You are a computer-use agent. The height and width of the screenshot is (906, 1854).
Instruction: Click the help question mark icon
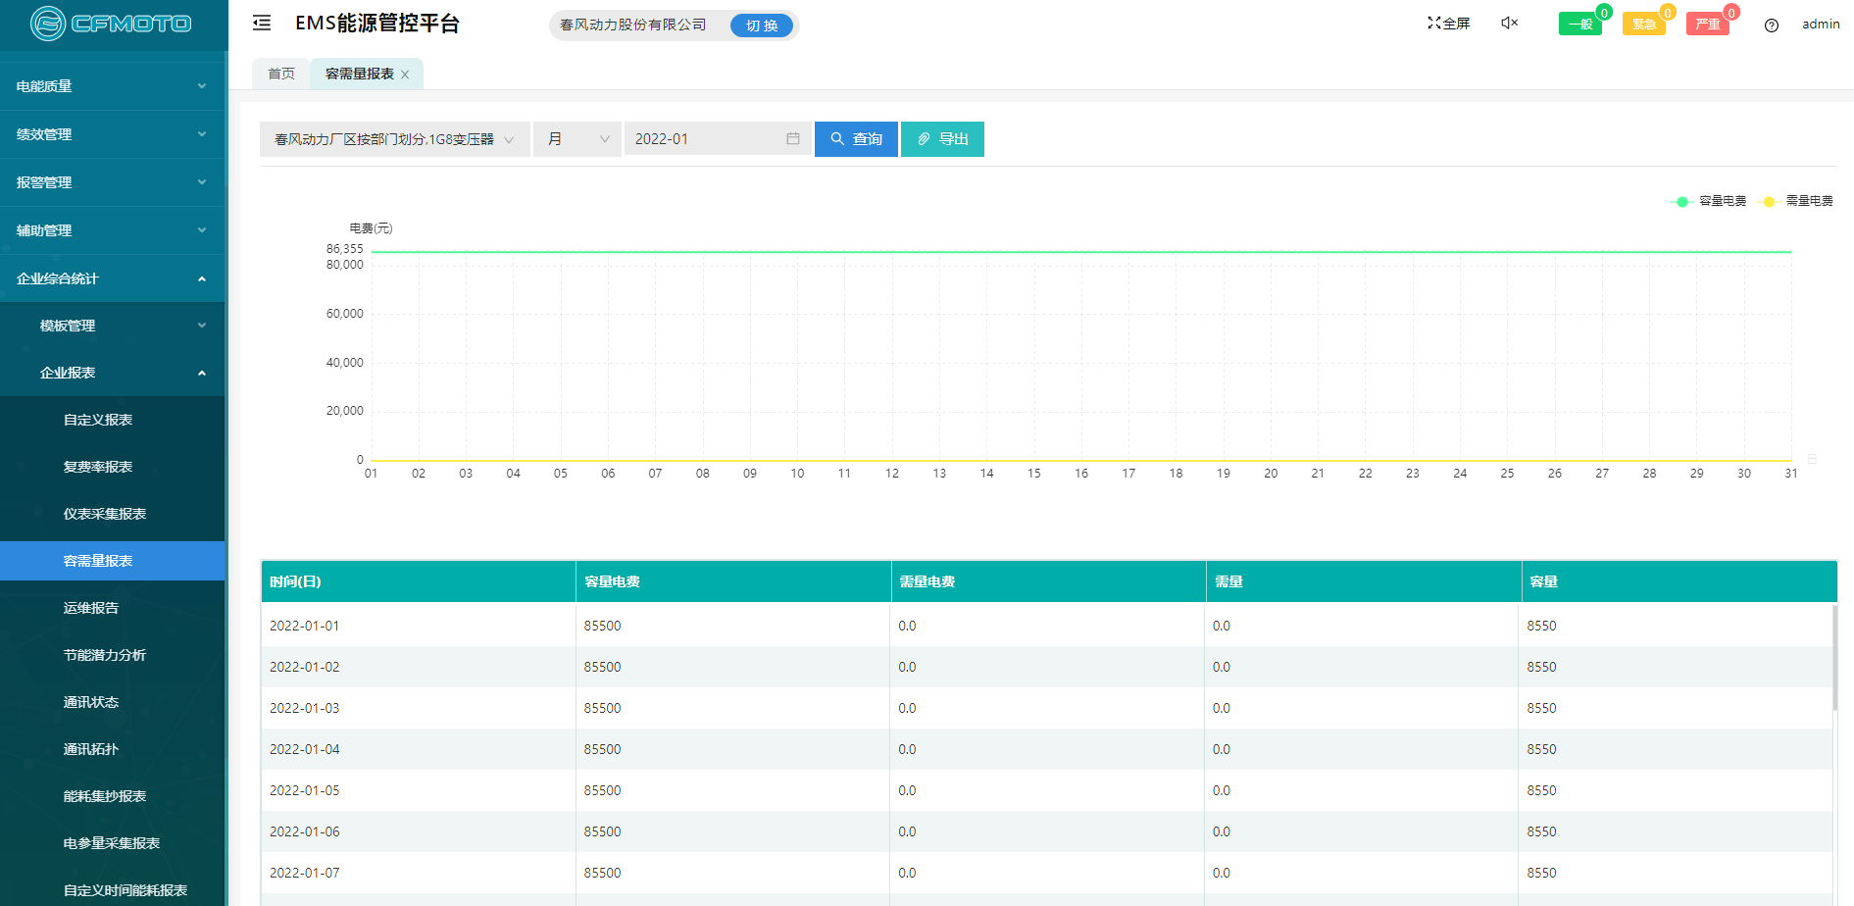pos(1771,25)
